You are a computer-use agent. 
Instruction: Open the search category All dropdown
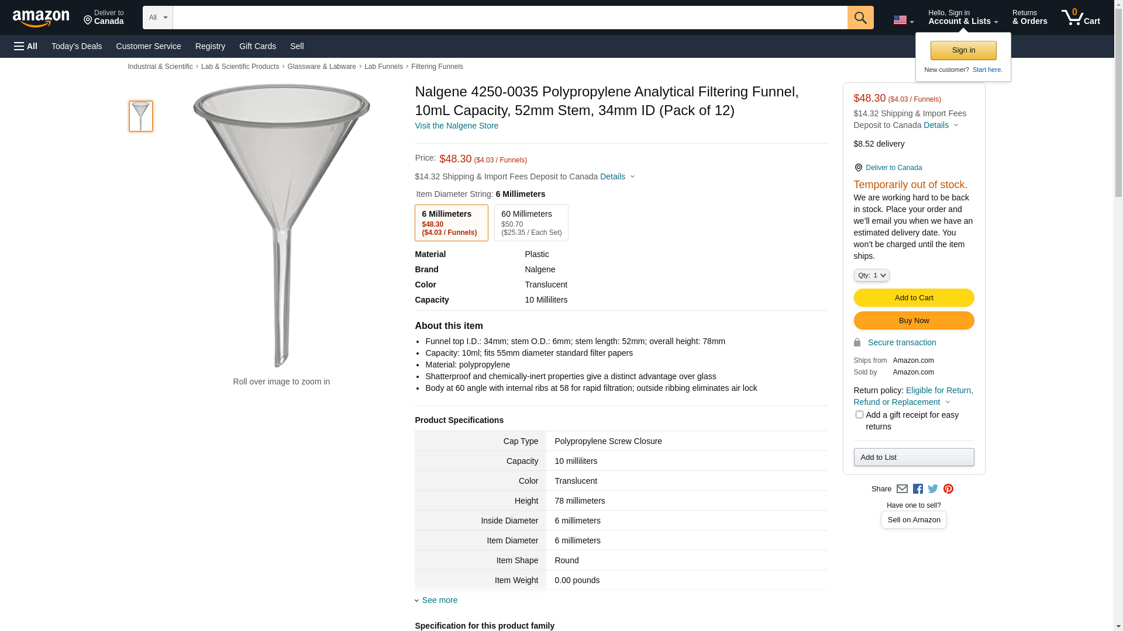[x=157, y=18]
